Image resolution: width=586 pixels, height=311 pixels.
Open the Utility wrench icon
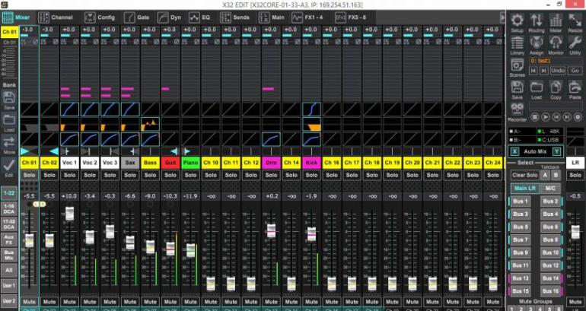pyautogui.click(x=575, y=43)
